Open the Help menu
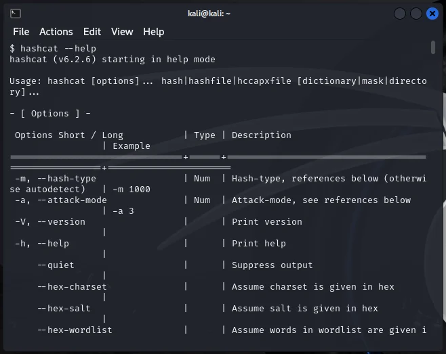The width and height of the screenshot is (446, 354). (x=154, y=32)
